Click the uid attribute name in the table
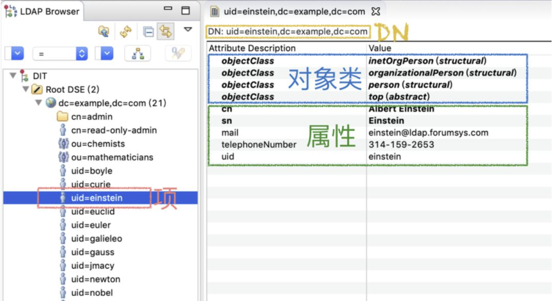Screen dimensions: 554x301 pyautogui.click(x=228, y=157)
